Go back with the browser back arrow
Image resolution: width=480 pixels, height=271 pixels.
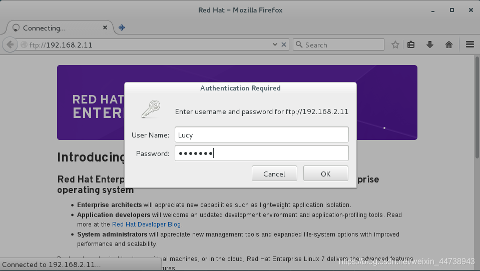(10, 45)
